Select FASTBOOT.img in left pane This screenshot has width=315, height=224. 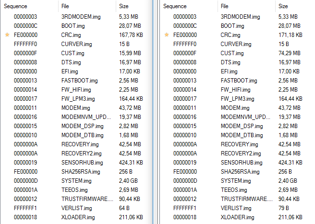tap(76, 81)
